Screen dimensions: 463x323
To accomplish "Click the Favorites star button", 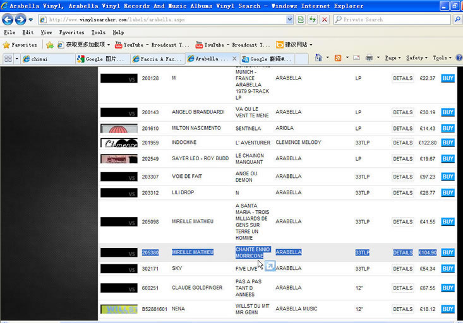I will pyautogui.click(x=20, y=45).
